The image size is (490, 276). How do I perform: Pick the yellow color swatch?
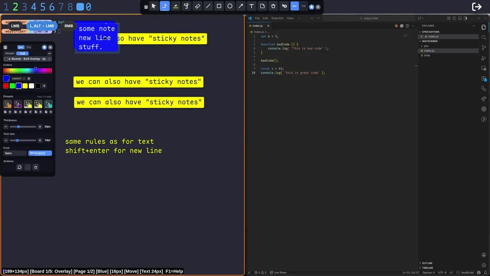(x=25, y=86)
